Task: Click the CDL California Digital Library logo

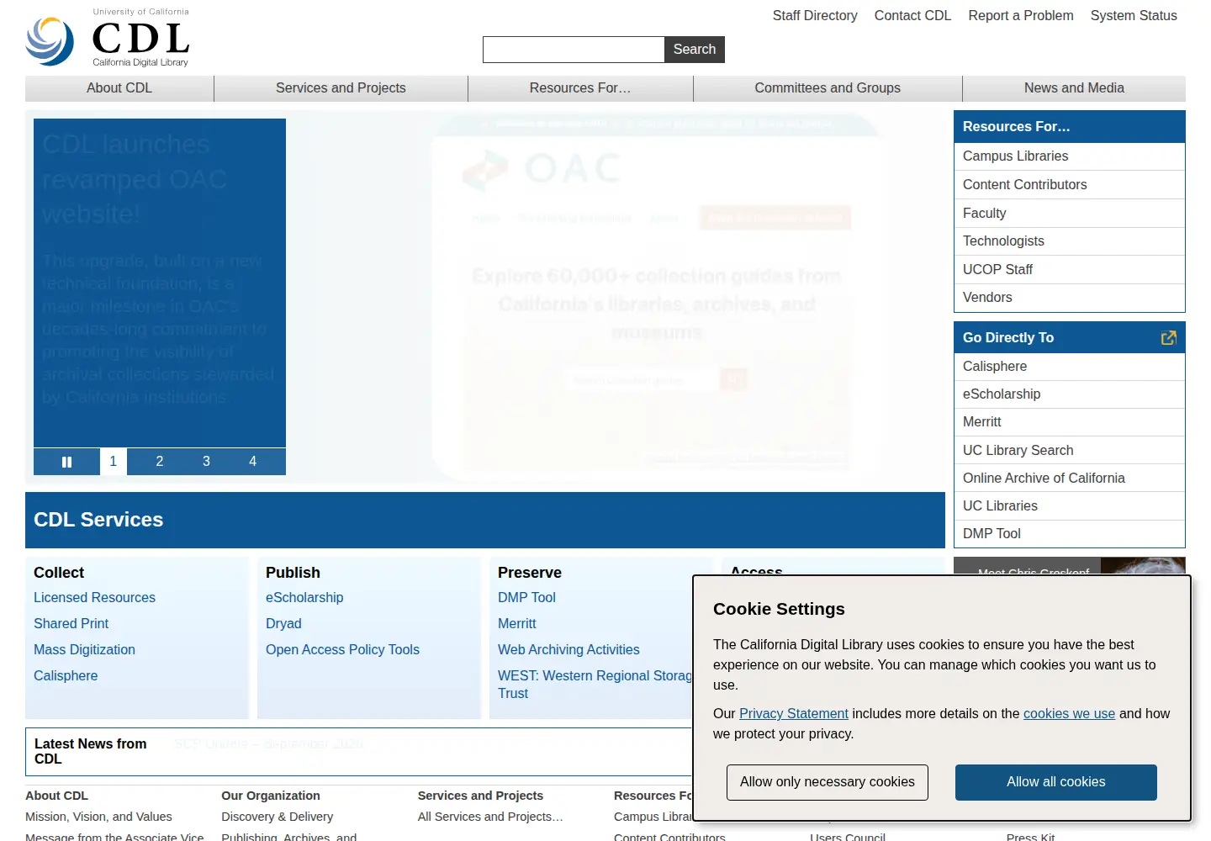Action: (108, 38)
